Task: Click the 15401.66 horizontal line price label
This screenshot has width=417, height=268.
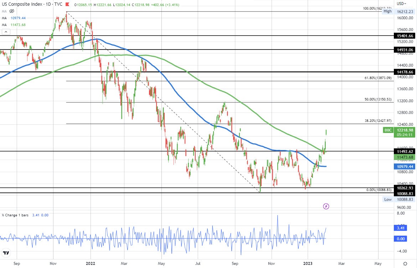Action: 405,36
